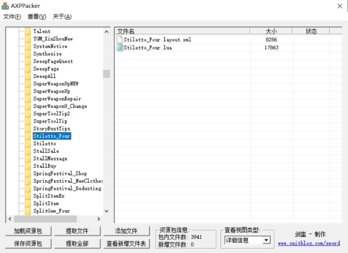Click the 查看新增文件表 button

127,244
